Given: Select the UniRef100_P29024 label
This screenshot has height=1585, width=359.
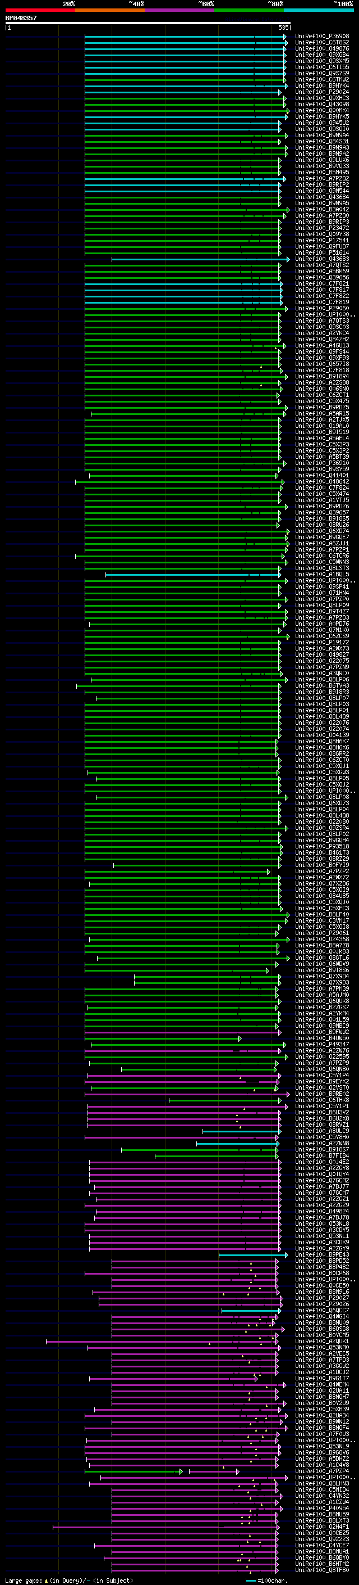Looking at the screenshot, I should pyautogui.click(x=322, y=92).
